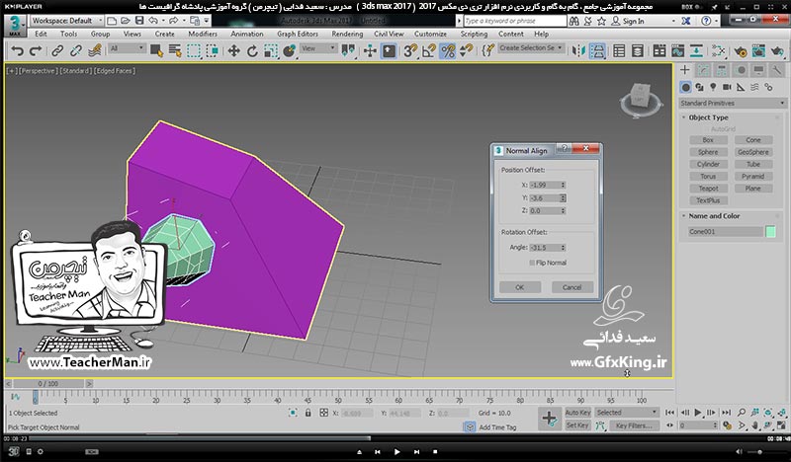Screen dimensions: 791x462
Task: Open Select by Name list
Action: click(175, 51)
